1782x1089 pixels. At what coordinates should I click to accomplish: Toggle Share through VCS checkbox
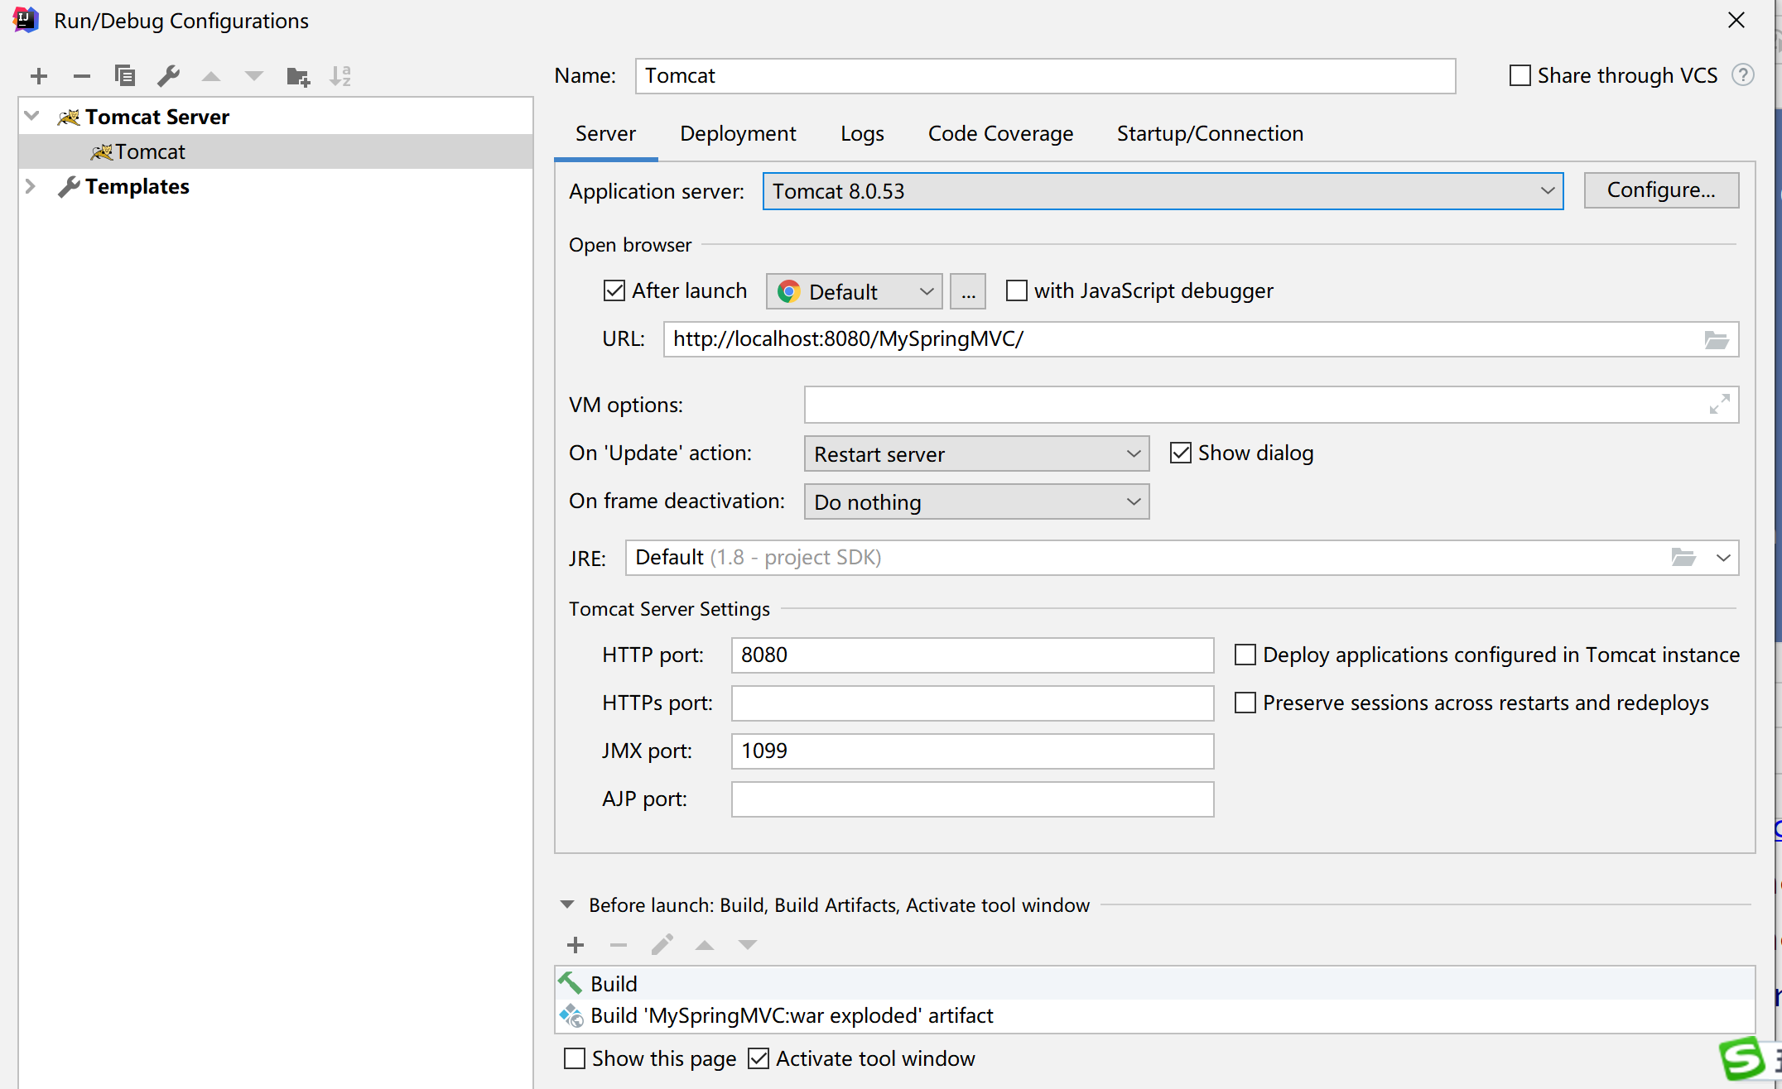(1520, 75)
